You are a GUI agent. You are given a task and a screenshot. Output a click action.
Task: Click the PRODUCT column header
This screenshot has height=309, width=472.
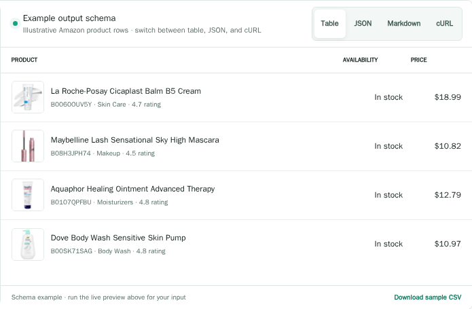point(24,60)
